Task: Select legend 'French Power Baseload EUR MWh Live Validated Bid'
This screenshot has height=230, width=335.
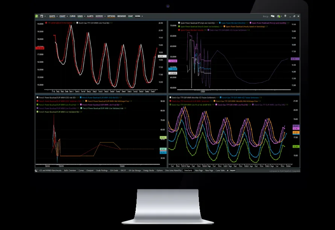Action: (x=59, y=112)
